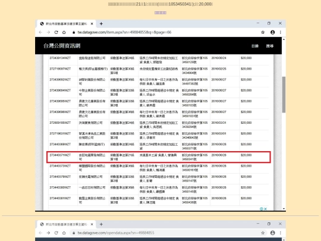Open the 搜尋 menu in the site header
Viewport: 321px width, 241px height.
click(270, 46)
